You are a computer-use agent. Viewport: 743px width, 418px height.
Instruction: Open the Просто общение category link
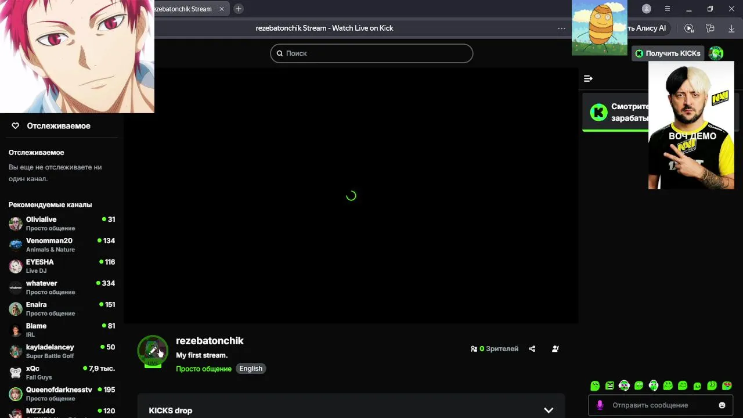point(204,369)
